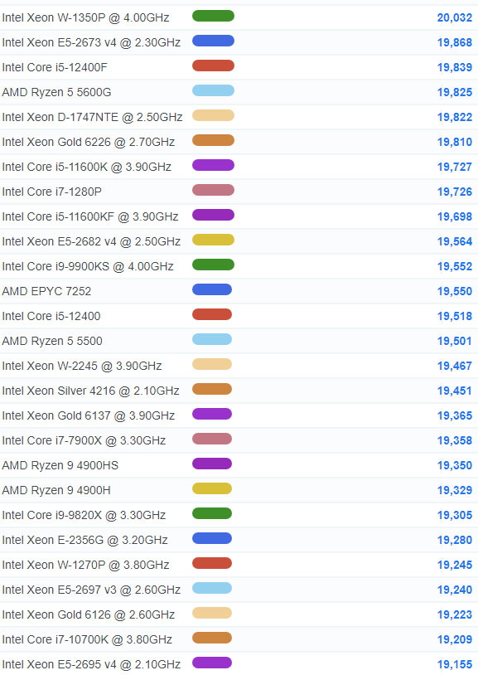This screenshot has height=675, width=478.
Task: Click the AMD Ryzen 9 4900H name
Action: [x=56, y=490]
